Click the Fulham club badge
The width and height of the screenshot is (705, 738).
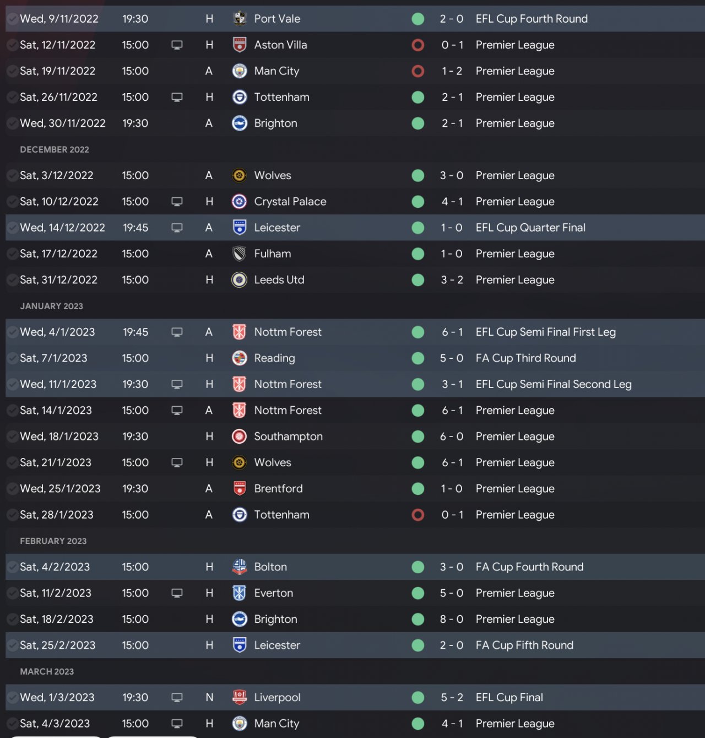(240, 254)
